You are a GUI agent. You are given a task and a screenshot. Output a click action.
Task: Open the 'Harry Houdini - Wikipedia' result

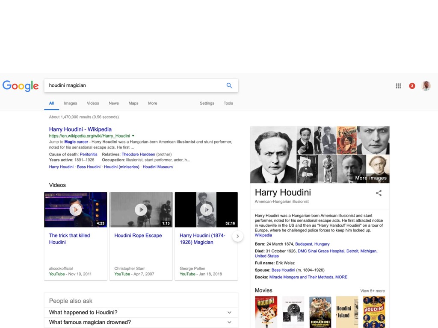point(80,129)
